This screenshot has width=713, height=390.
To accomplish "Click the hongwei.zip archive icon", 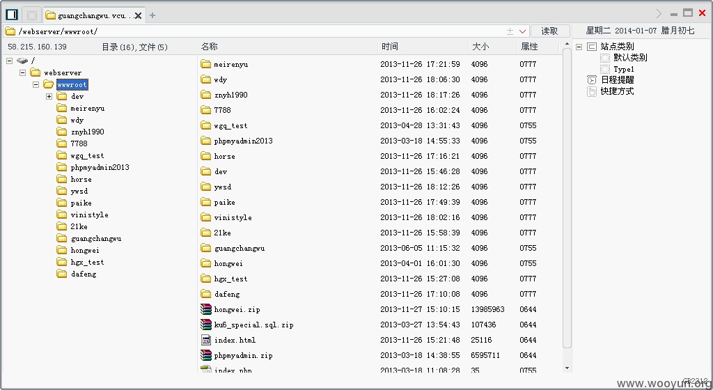I will click(206, 309).
